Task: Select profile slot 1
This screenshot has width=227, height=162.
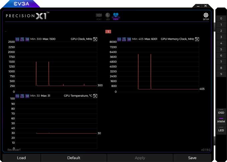Action: point(221,25)
